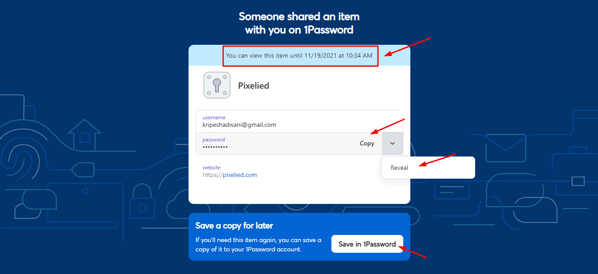Select the username value kripeshadwani@gmail.com
This screenshot has height=274, width=598.
tap(240, 125)
